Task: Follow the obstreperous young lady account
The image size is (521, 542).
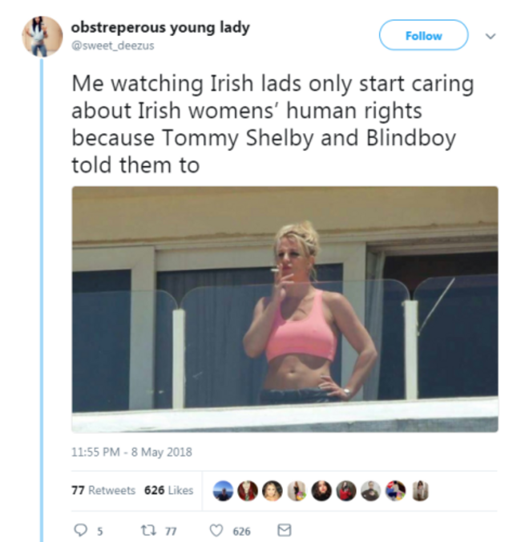Action: click(x=423, y=35)
